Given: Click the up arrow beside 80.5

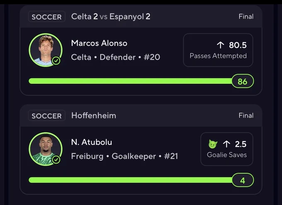Looking at the screenshot, I should [x=220, y=45].
